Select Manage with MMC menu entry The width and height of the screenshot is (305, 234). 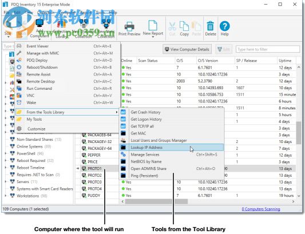tap(68, 53)
